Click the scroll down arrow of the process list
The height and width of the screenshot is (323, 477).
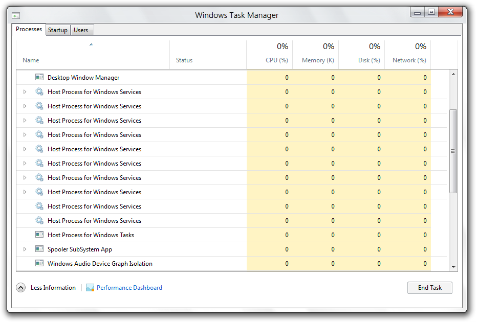point(453,267)
